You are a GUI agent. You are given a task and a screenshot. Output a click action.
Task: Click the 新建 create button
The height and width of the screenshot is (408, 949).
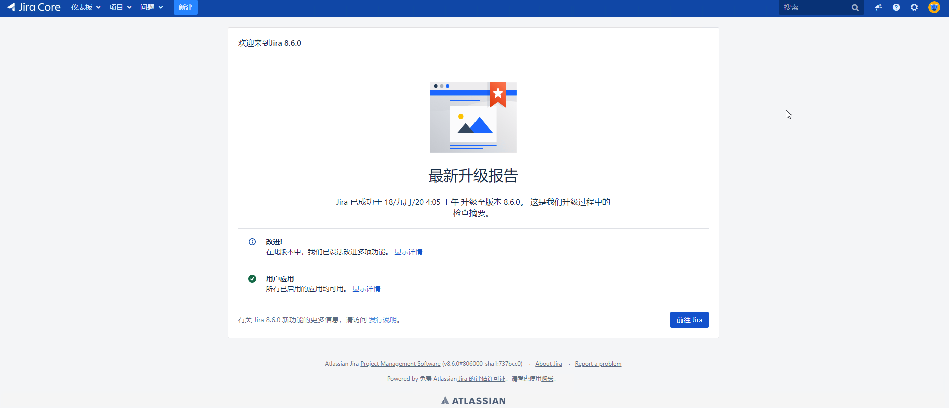point(186,7)
